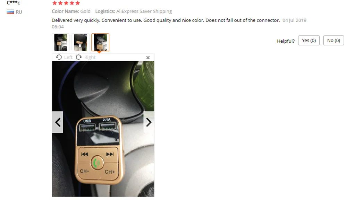Click the Color Name Gold text
The image size is (347, 200).
(71, 11)
